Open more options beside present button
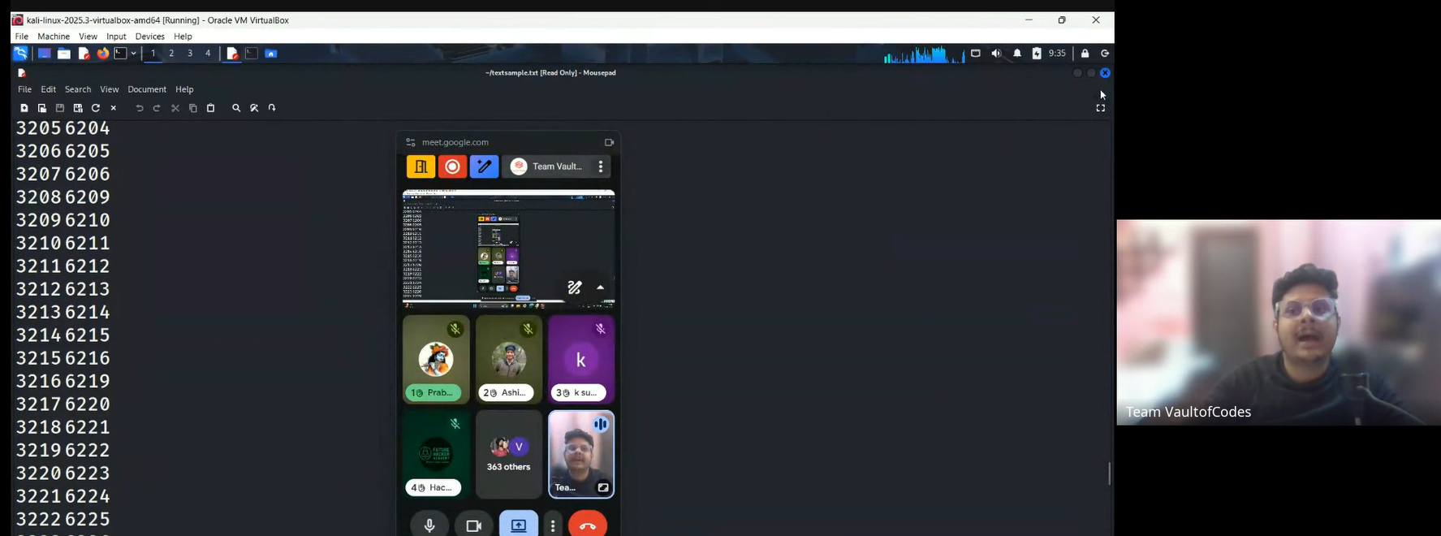This screenshot has width=1441, height=536. 553,525
